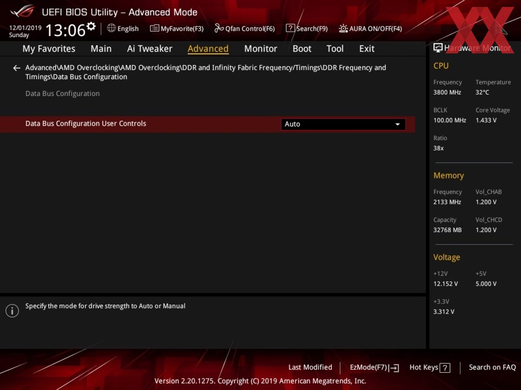Select the Advanced tab
The height and width of the screenshot is (390, 521).
[208, 49]
